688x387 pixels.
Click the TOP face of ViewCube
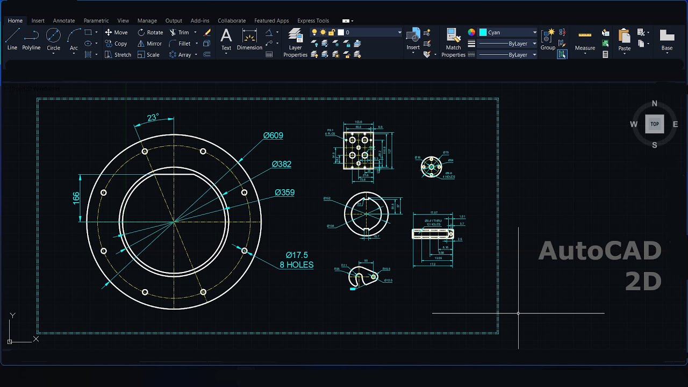pos(655,124)
